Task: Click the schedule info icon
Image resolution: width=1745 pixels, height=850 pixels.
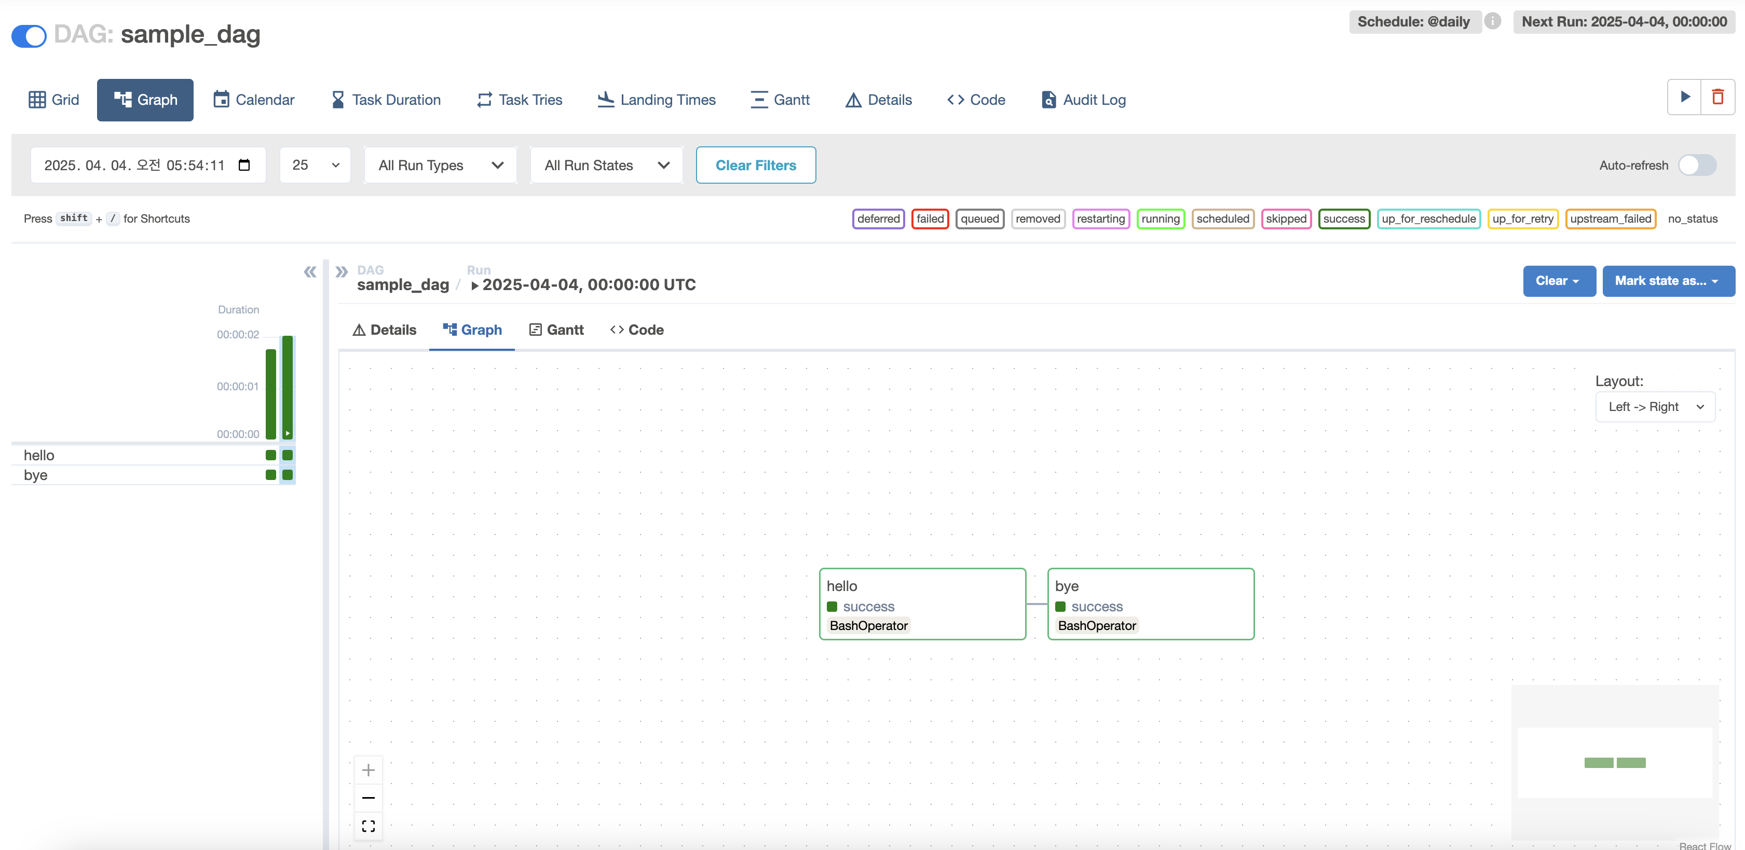Action: coord(1492,21)
